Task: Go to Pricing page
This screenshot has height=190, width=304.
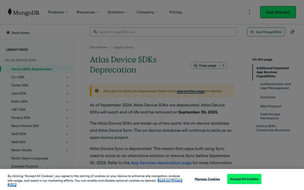Action: point(176,12)
